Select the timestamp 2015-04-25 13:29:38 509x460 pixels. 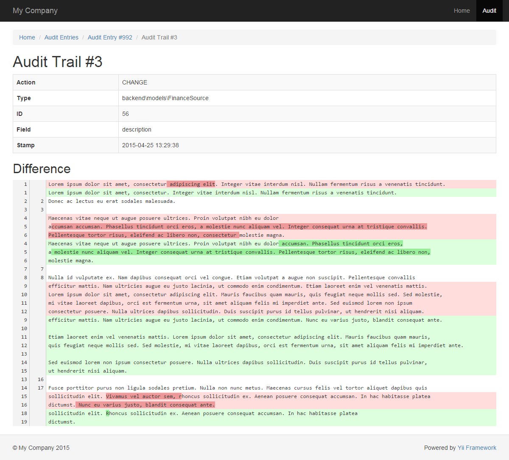click(x=151, y=145)
